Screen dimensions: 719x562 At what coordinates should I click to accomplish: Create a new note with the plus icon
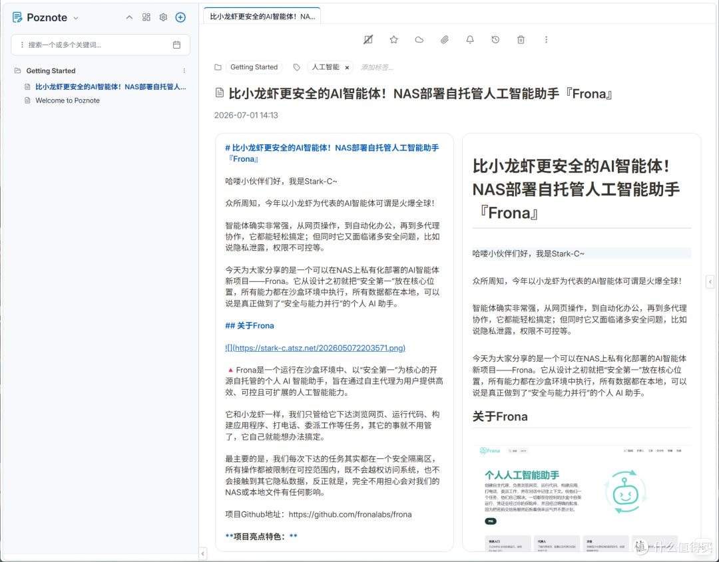click(180, 17)
